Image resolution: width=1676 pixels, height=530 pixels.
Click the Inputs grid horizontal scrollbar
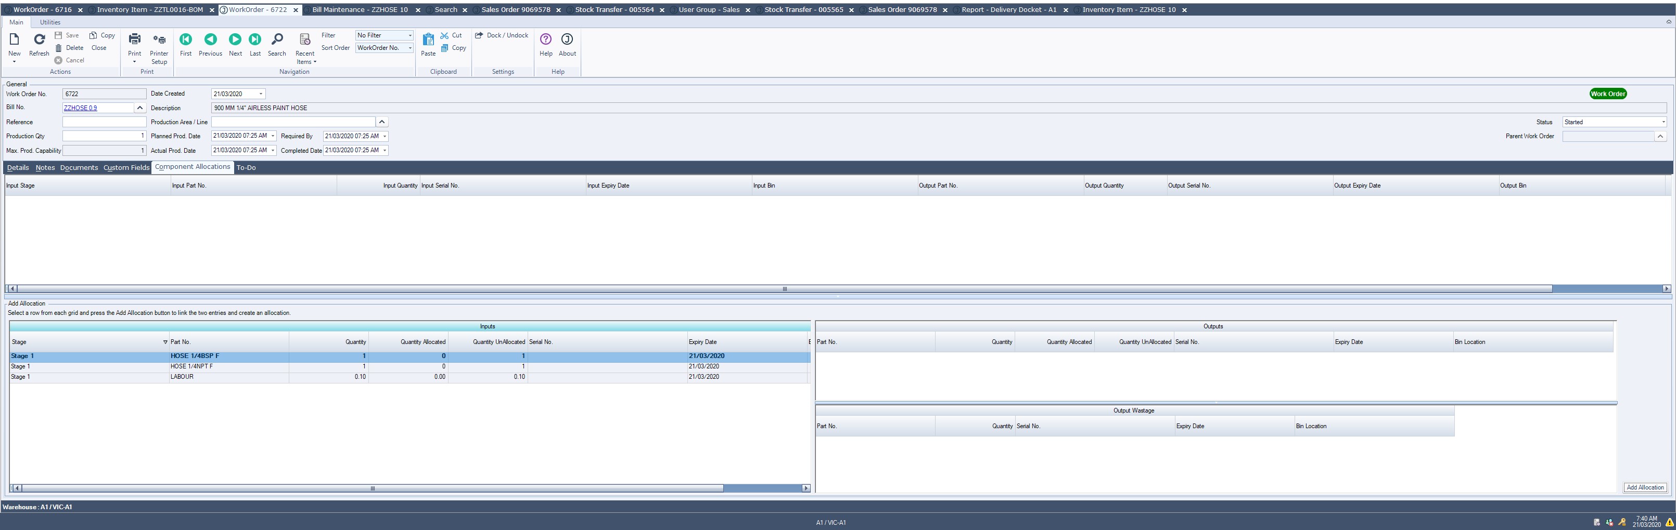pos(373,488)
